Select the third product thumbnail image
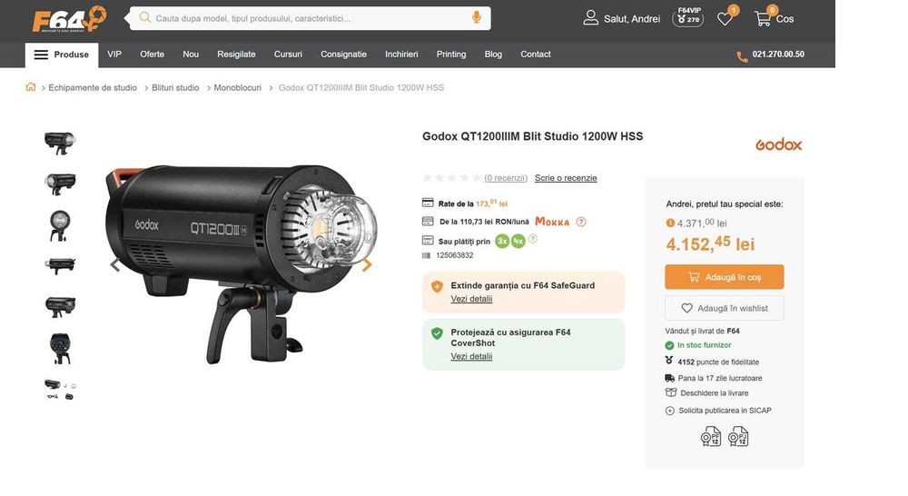Image resolution: width=908 pixels, height=496 pixels. [x=60, y=224]
